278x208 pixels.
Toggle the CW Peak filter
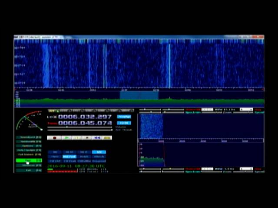pos(69,161)
